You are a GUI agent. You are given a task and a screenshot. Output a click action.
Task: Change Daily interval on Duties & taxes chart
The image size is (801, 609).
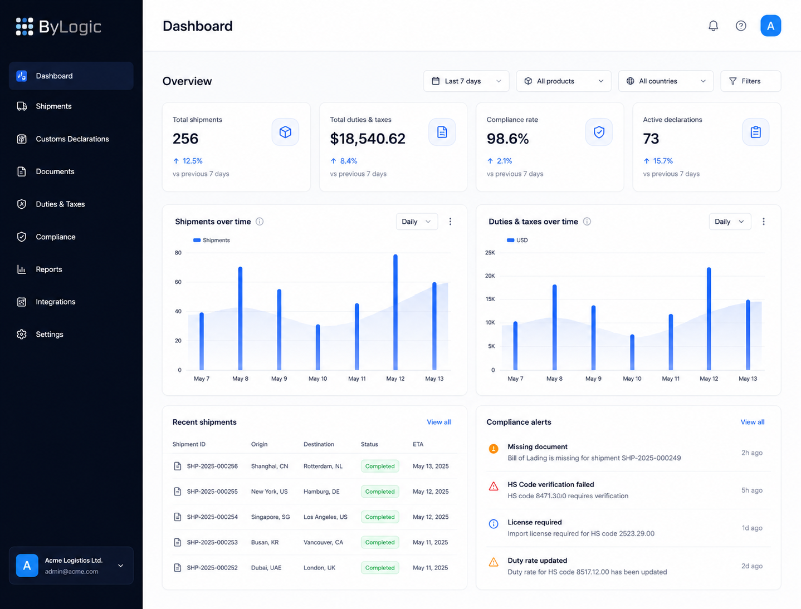[x=730, y=222]
